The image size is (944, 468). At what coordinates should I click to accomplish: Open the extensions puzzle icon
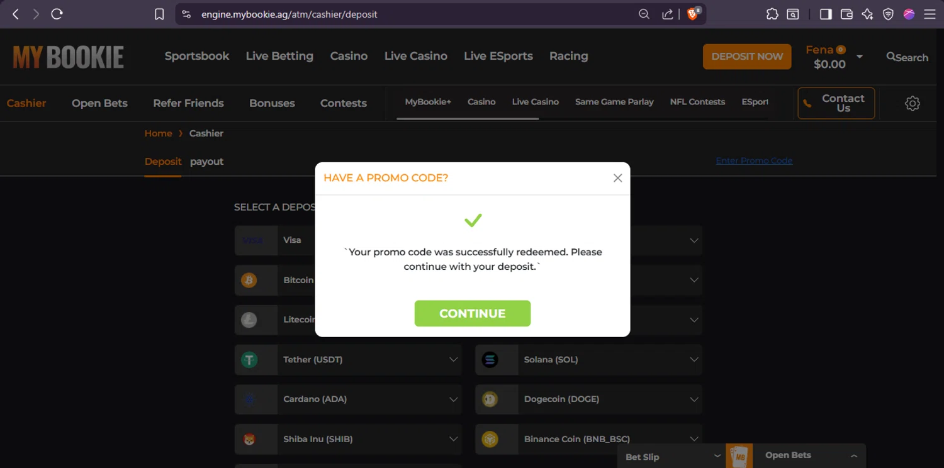tap(772, 14)
